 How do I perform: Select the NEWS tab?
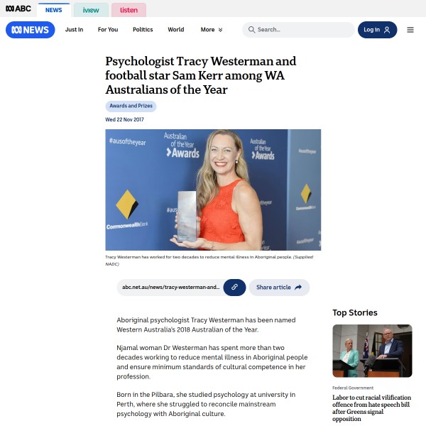click(54, 10)
